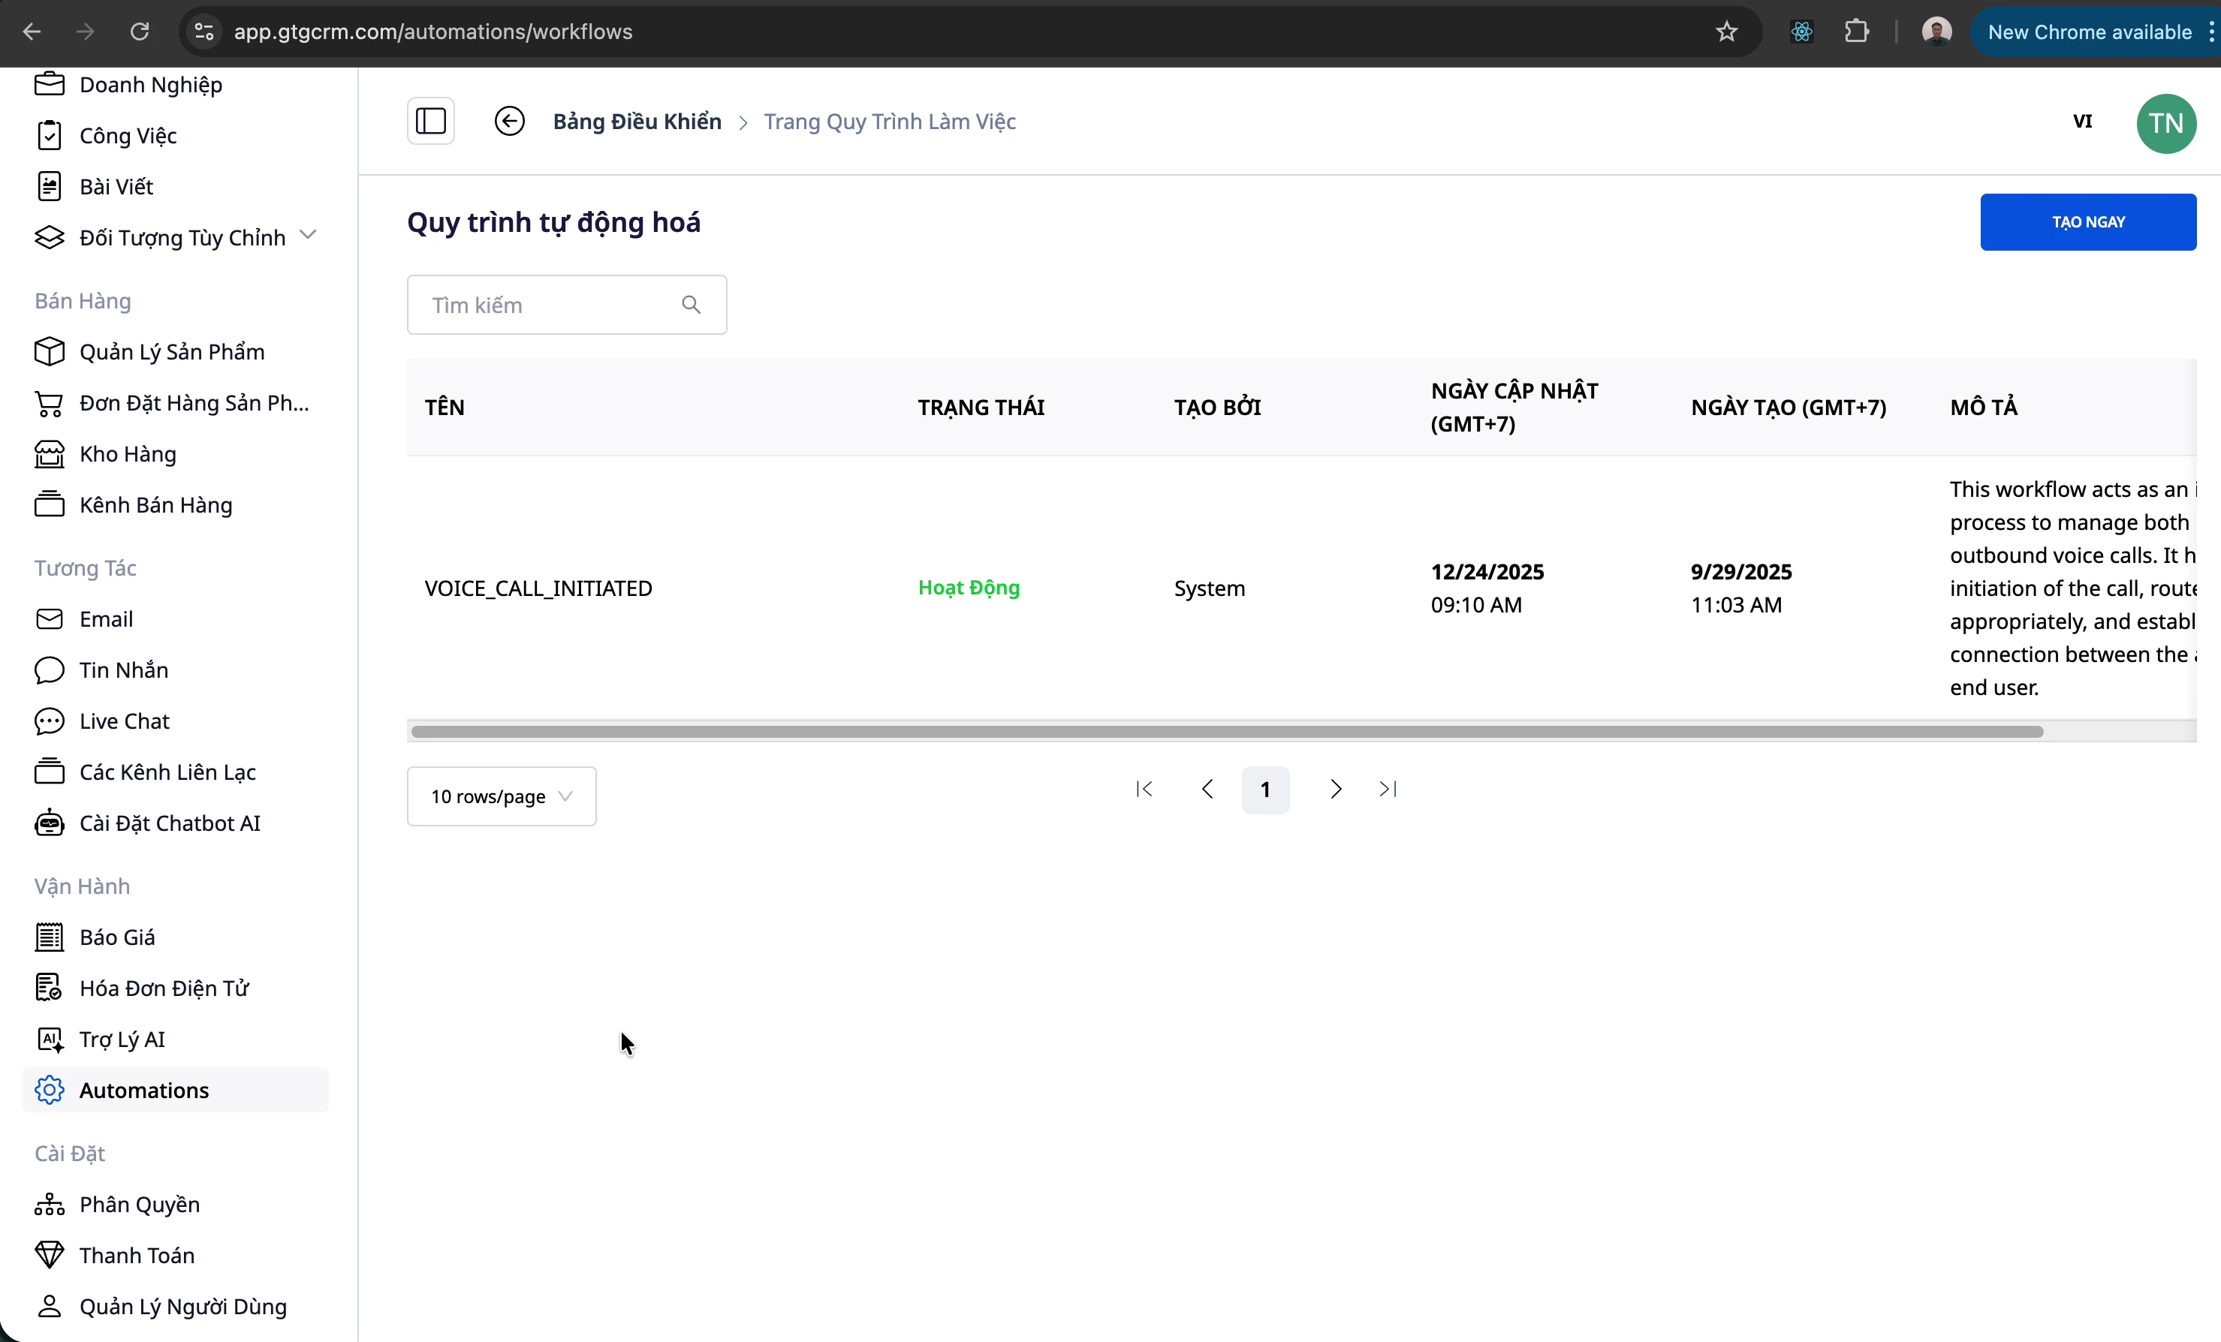Open the Automations menu item
Screen dimensions: 2221x1342
pos(144,1090)
